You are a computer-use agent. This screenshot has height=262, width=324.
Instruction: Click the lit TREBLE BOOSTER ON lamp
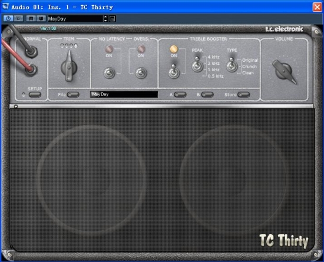[174, 49]
